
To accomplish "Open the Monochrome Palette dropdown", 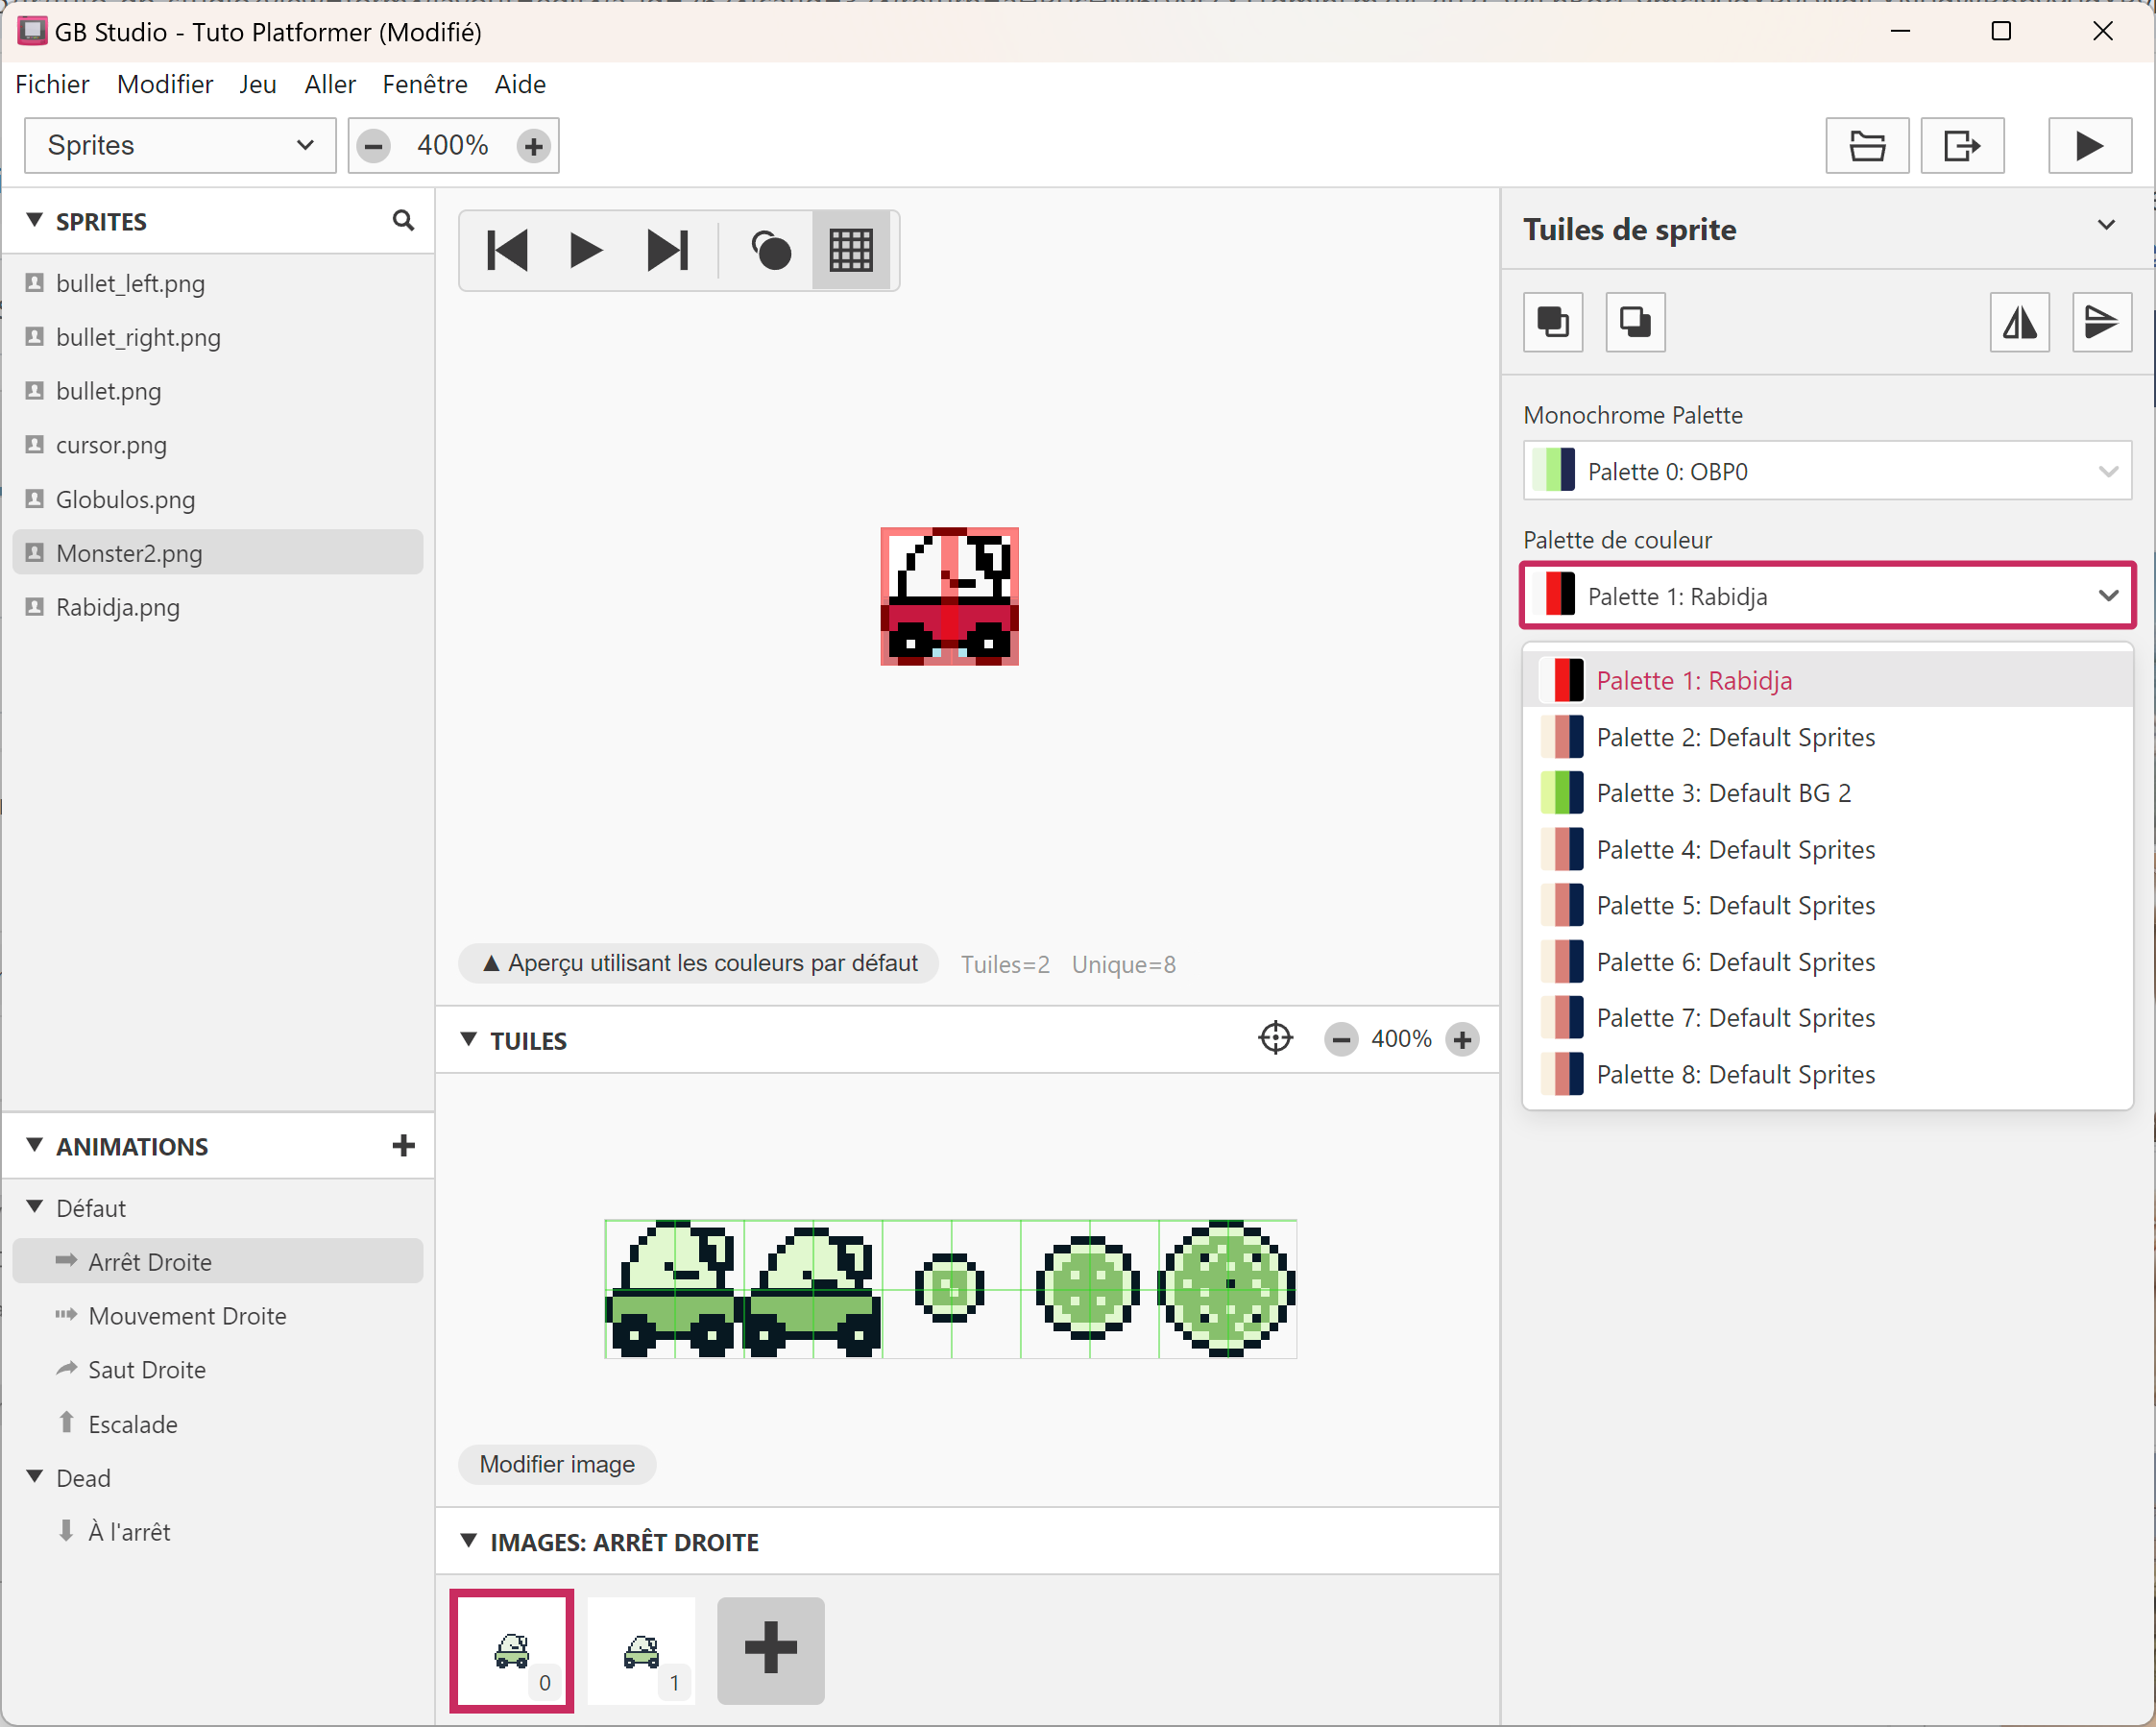I will pos(1826,471).
